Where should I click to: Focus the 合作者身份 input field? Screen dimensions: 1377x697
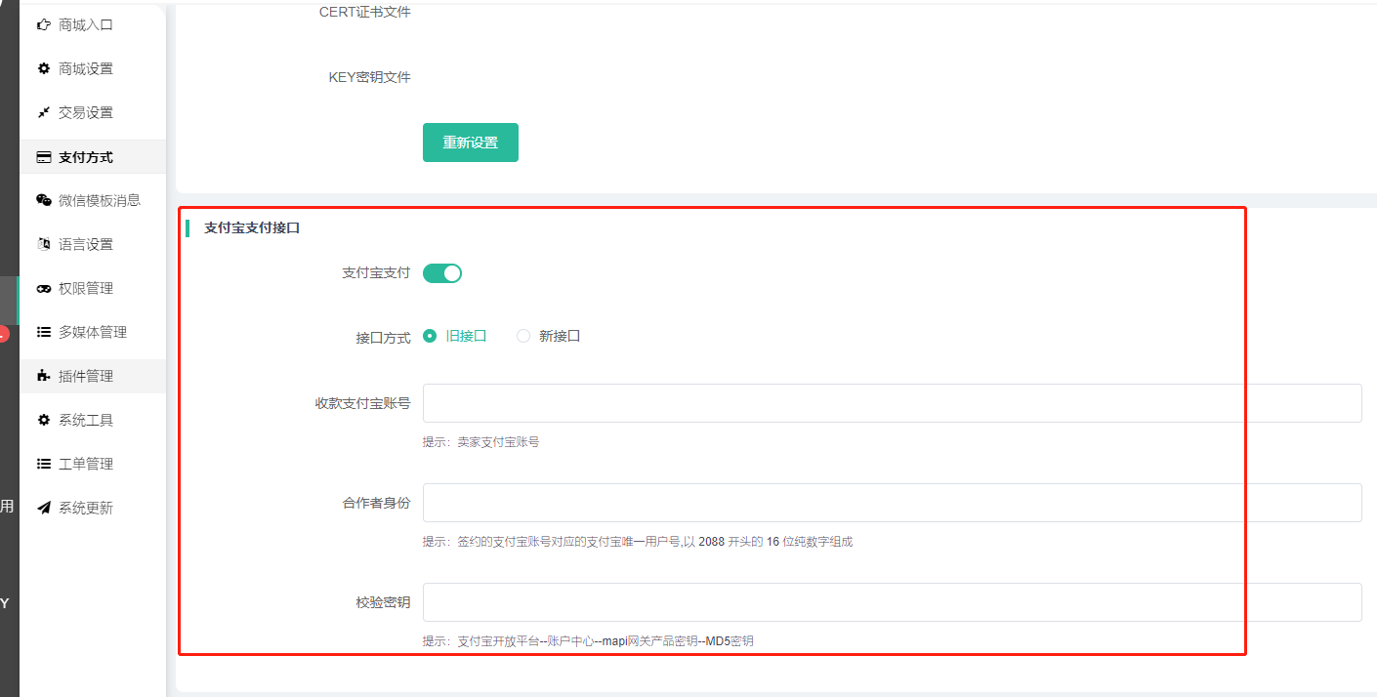click(x=892, y=503)
